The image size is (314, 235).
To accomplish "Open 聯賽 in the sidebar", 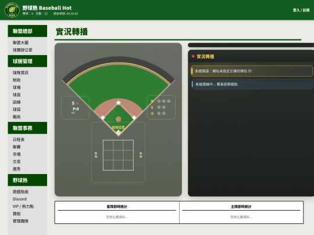I will coord(17,147).
